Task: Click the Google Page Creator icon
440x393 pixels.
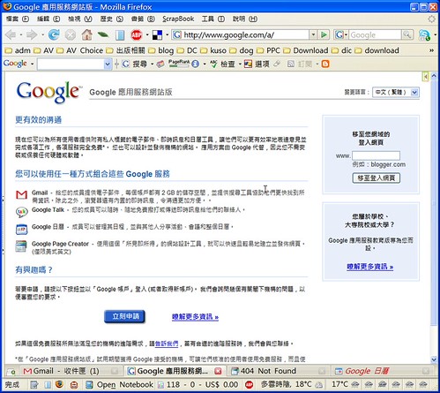Action: pyautogui.click(x=21, y=246)
